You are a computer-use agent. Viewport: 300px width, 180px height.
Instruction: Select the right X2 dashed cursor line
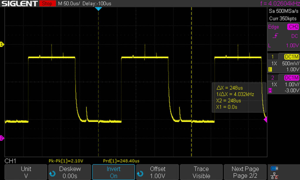pyautogui.click(x=191, y=82)
